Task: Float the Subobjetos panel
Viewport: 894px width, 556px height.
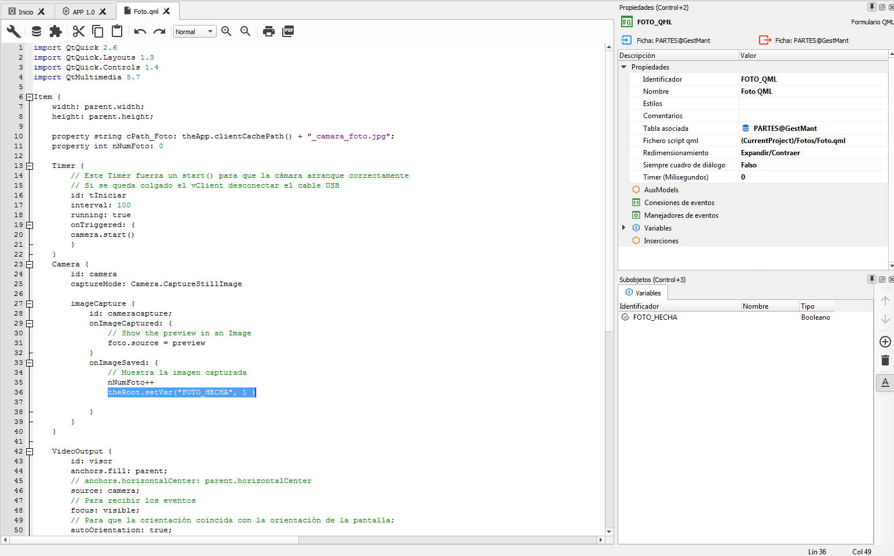Action: (882, 279)
